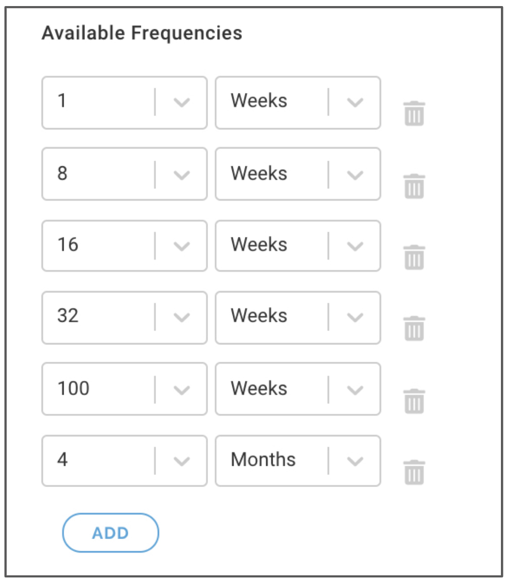The image size is (510, 583).
Task: Open the Months unit dropdown
Action: (x=298, y=461)
